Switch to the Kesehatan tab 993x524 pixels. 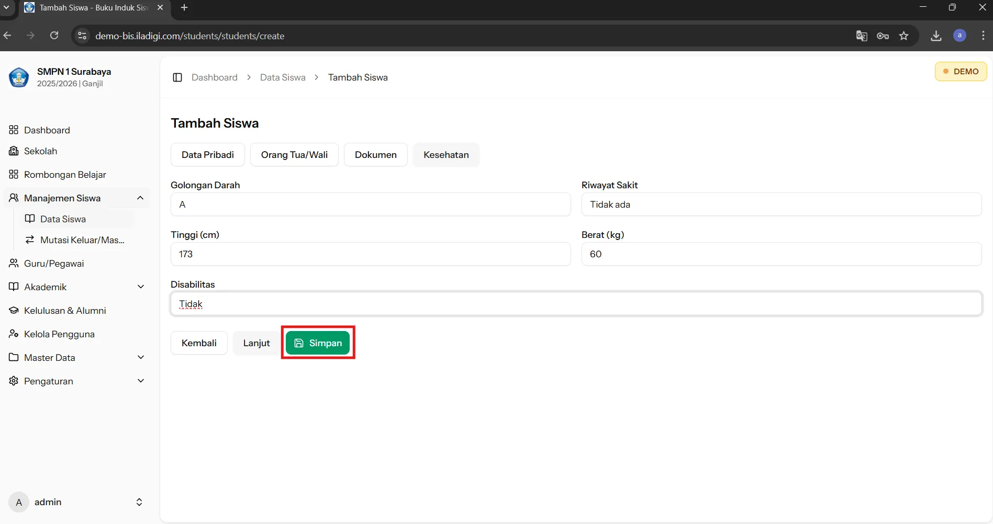pos(446,155)
